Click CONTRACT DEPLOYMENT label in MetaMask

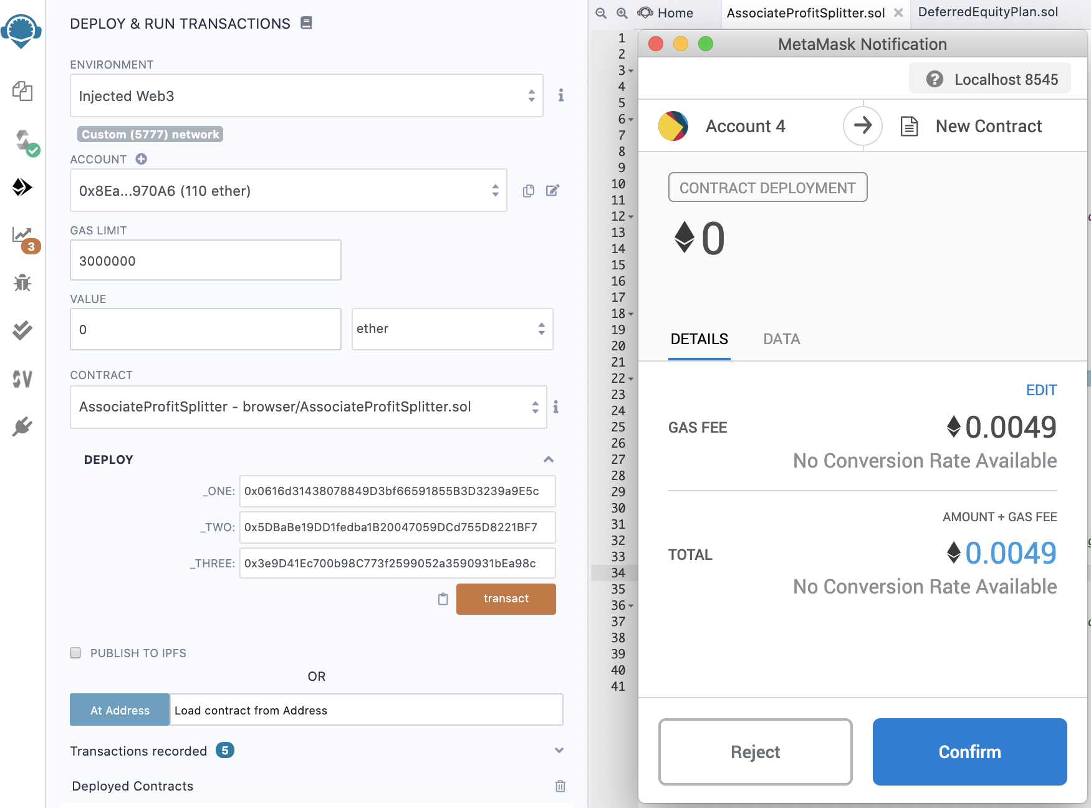click(767, 188)
